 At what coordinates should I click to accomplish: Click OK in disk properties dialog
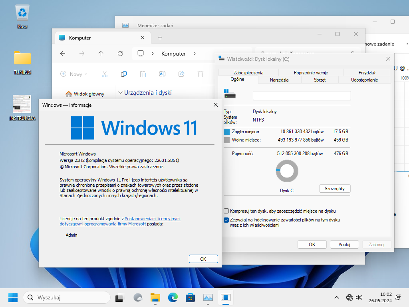pos(312,245)
